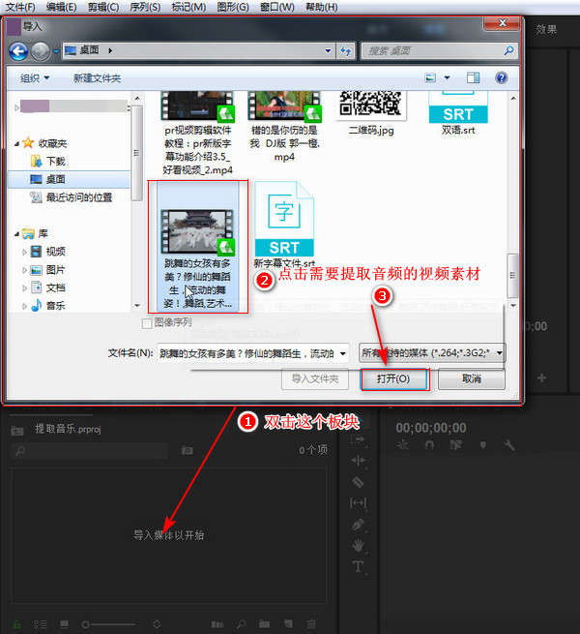The image size is (580, 634).
Task: Click the 导入文件夹 button
Action: [315, 378]
